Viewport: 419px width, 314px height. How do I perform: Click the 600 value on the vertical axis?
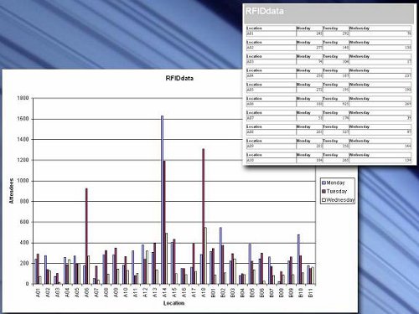point(24,222)
